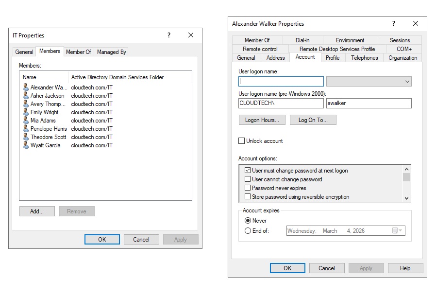This screenshot has height=297, width=436.
Task: Uncheck User must change password at next logon
Action: click(248, 171)
